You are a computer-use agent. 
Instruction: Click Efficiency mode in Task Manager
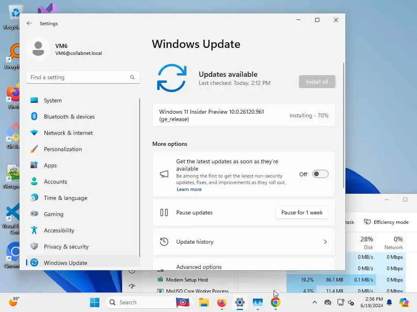coord(386,222)
